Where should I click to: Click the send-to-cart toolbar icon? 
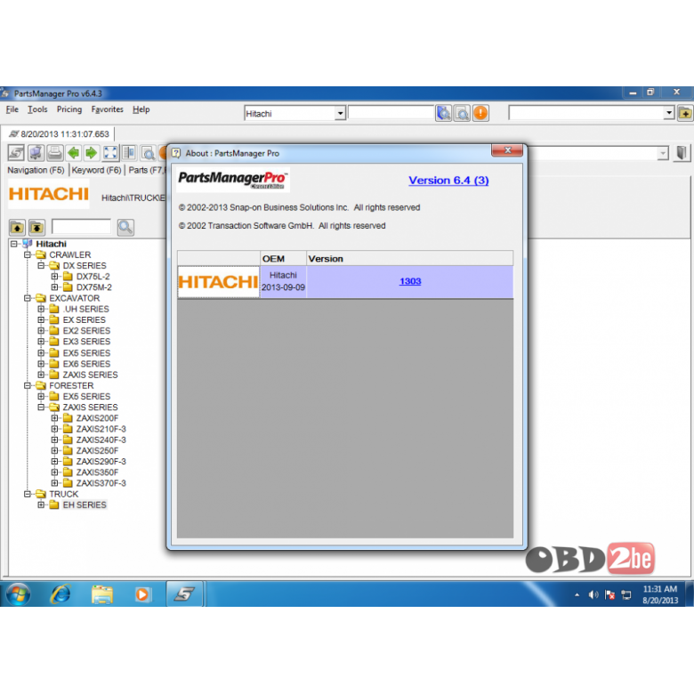click(x=36, y=153)
